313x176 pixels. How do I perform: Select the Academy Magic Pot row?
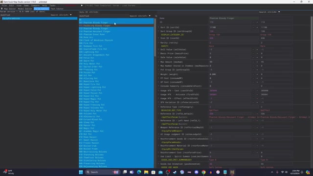pos(116,131)
